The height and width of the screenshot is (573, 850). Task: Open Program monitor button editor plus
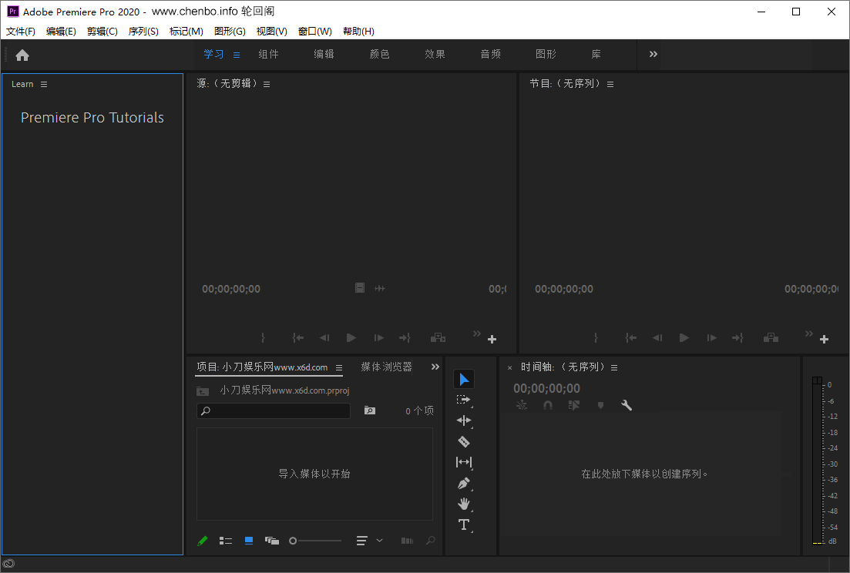[824, 339]
